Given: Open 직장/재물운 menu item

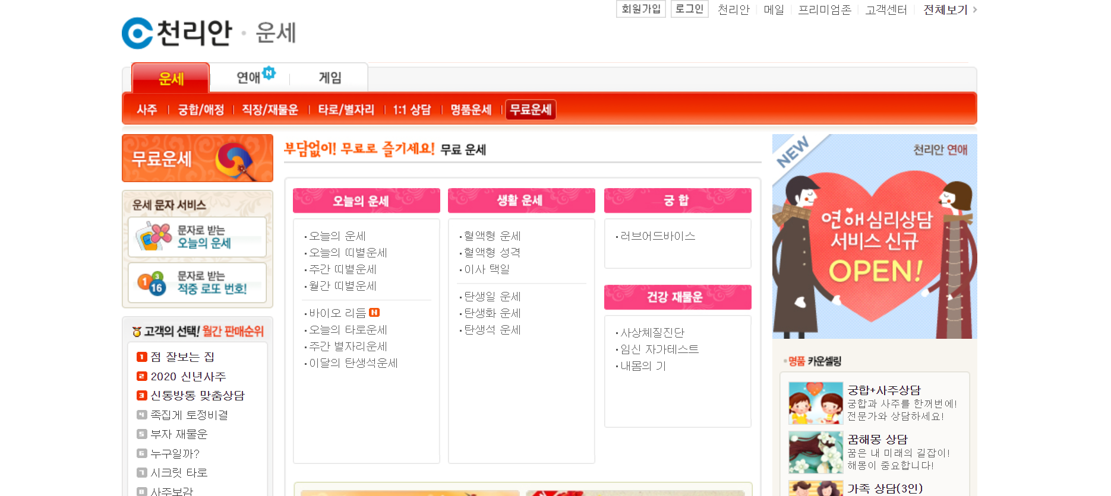Looking at the screenshot, I should coord(270,110).
